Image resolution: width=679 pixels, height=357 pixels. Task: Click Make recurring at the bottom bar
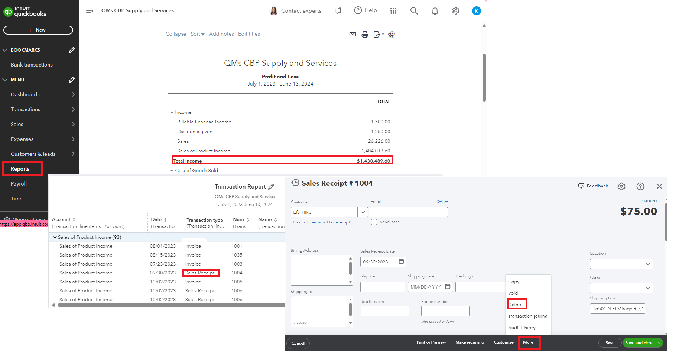(470, 342)
